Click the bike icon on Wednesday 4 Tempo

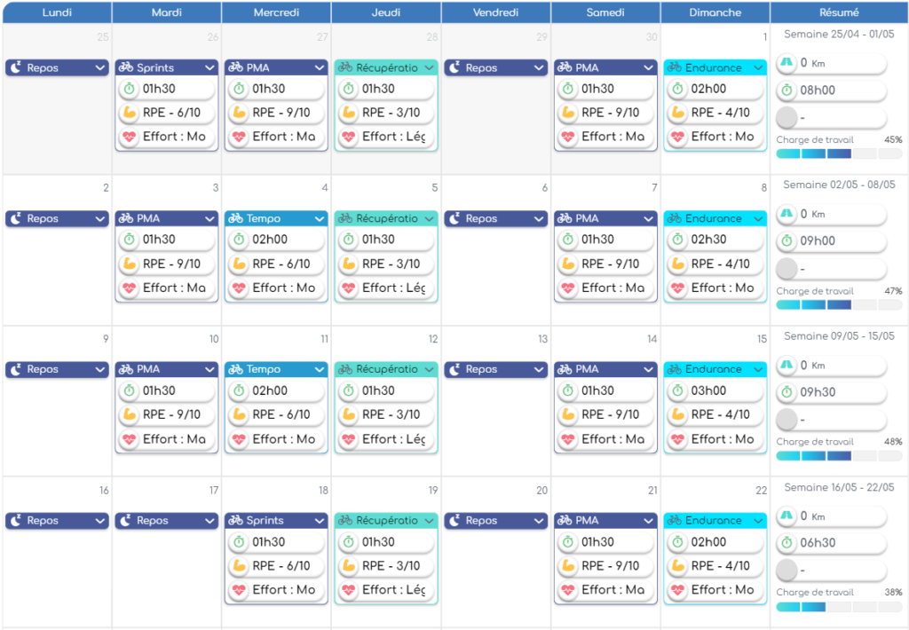click(x=235, y=218)
